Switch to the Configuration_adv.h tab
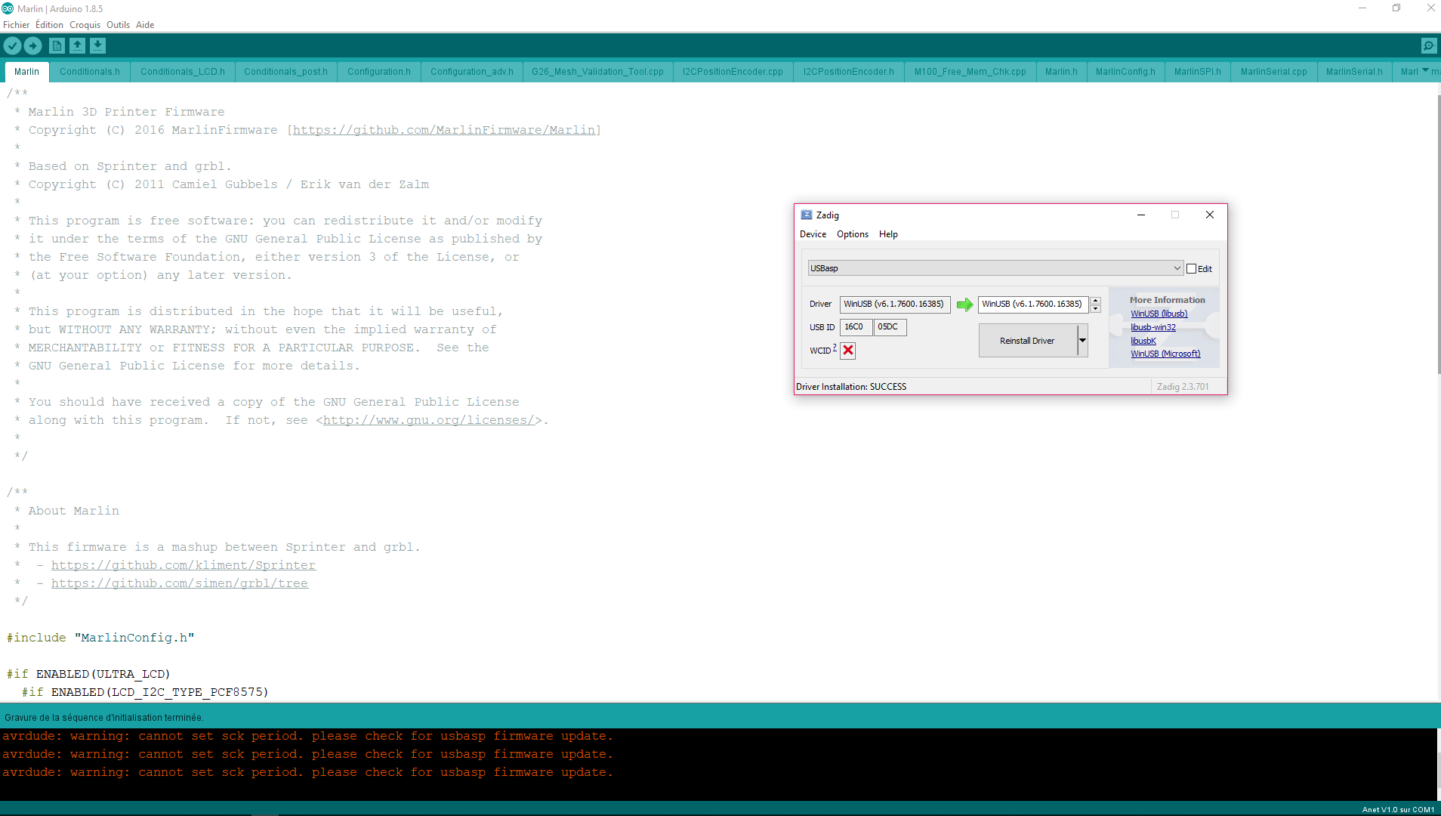1441x816 pixels. click(x=472, y=72)
